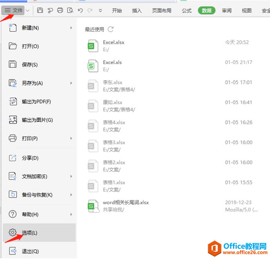
Task: Expand the dropdown arrow beside 文件
Action: tap(27, 11)
